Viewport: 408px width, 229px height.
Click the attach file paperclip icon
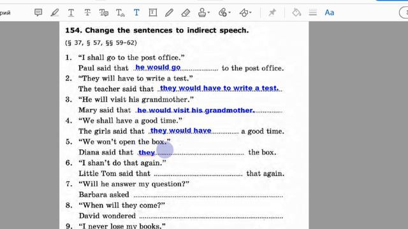pyautogui.click(x=222, y=13)
